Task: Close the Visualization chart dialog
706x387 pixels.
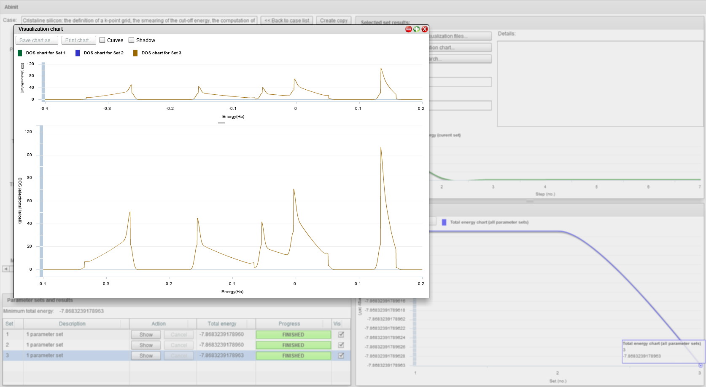Action: pyautogui.click(x=425, y=29)
